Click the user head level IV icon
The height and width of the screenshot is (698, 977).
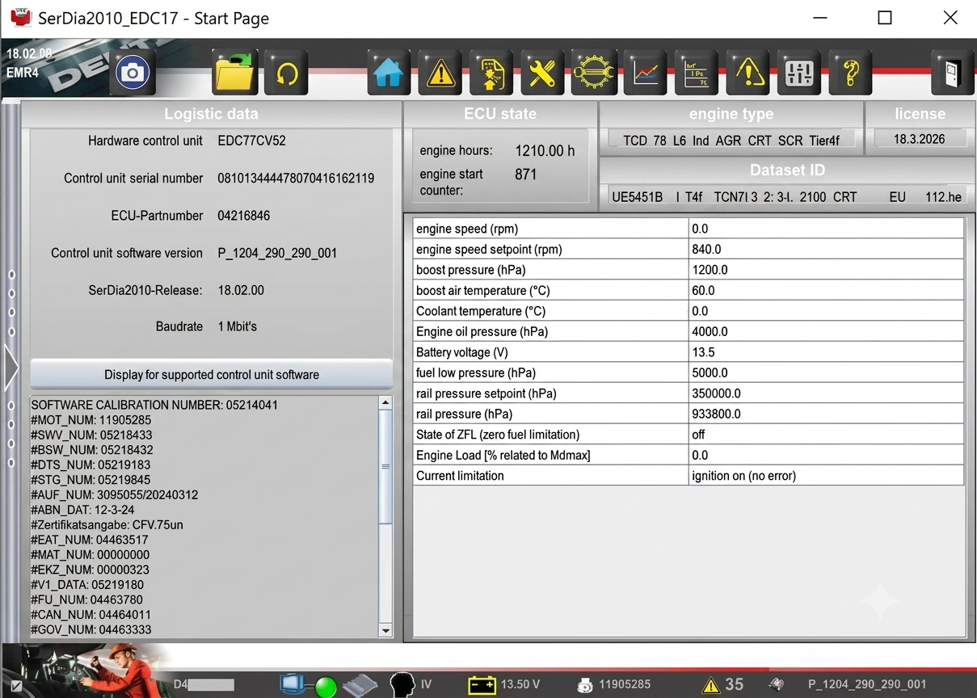tap(402, 684)
